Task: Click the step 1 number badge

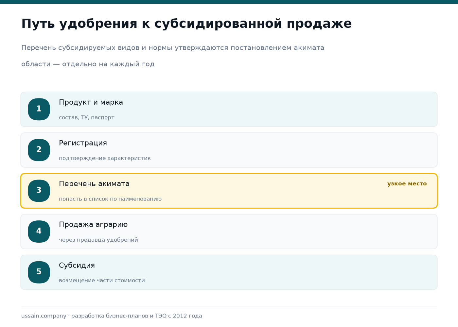Action: (39, 109)
